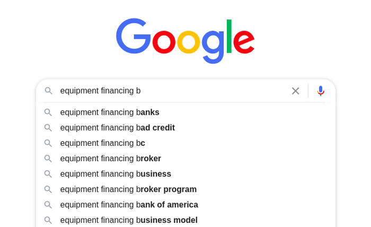Screen dimensions: 371x227
Task: Click the magnifier icon beside the 'banks' suggestion
Action: pyautogui.click(x=48, y=112)
